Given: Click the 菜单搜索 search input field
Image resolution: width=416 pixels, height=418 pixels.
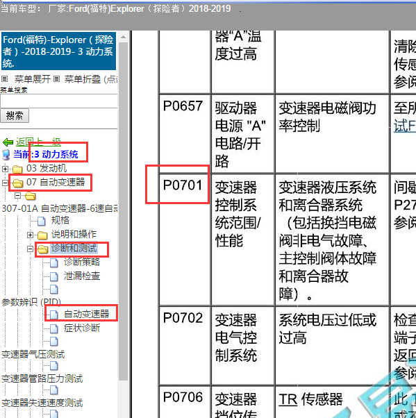Looking at the screenshot, I should (x=58, y=101).
